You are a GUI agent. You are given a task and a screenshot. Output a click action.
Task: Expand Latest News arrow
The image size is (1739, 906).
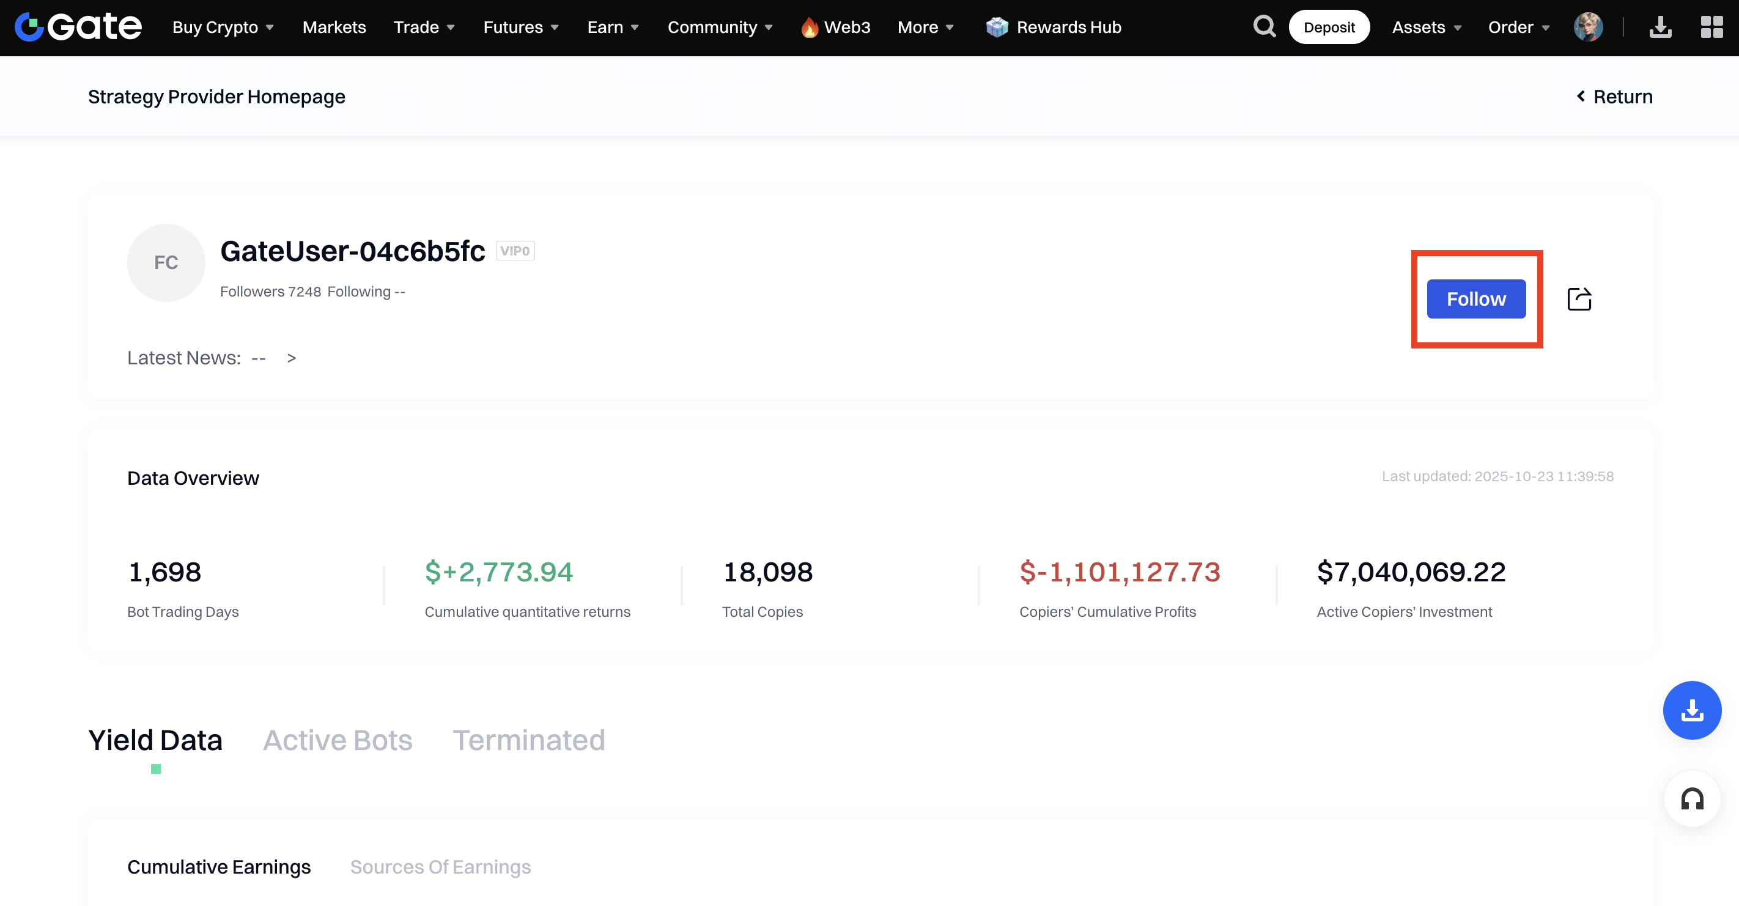point(292,358)
